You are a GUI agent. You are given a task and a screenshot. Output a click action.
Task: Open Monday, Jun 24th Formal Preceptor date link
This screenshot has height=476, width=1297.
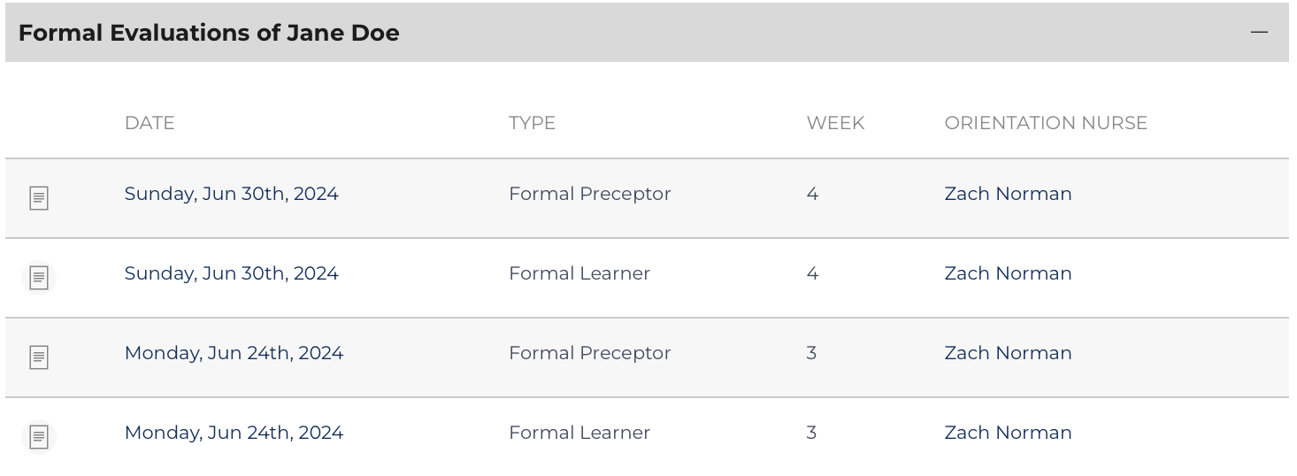click(x=234, y=353)
